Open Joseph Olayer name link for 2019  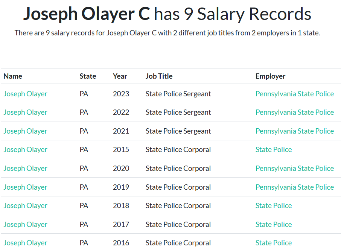coord(26,187)
